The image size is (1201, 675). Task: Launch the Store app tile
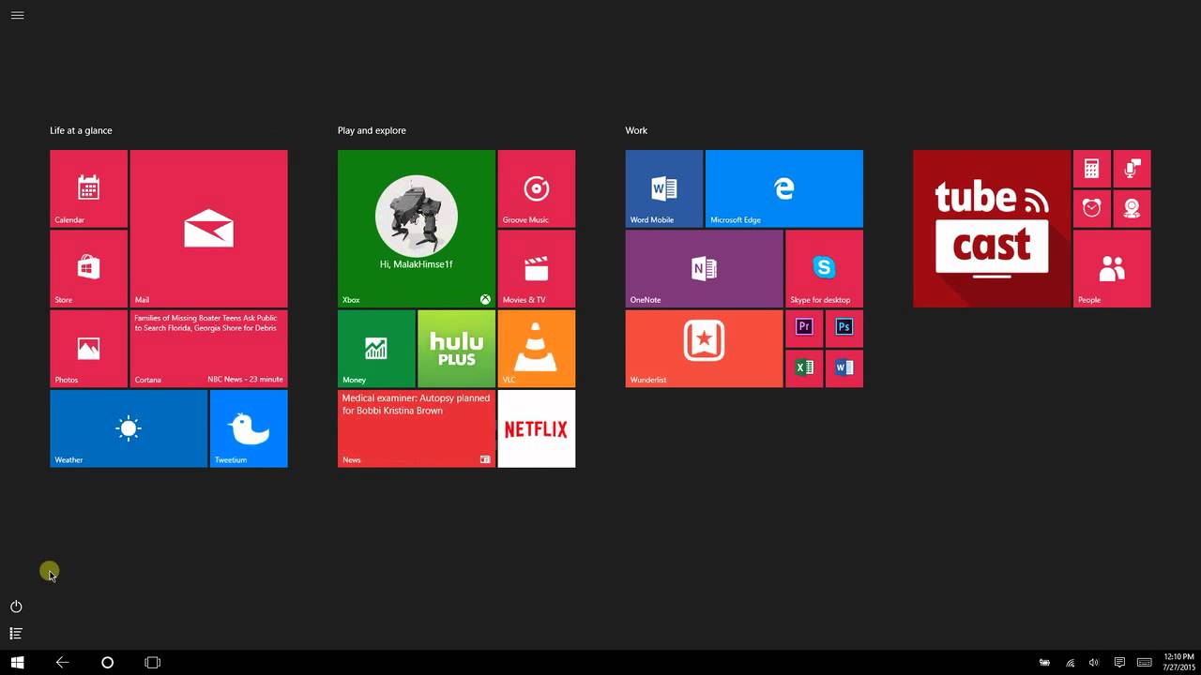pyautogui.click(x=88, y=269)
